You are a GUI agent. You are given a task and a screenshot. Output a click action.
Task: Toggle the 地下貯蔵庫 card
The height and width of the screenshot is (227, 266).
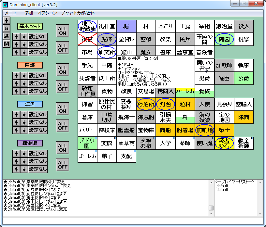[87, 26]
